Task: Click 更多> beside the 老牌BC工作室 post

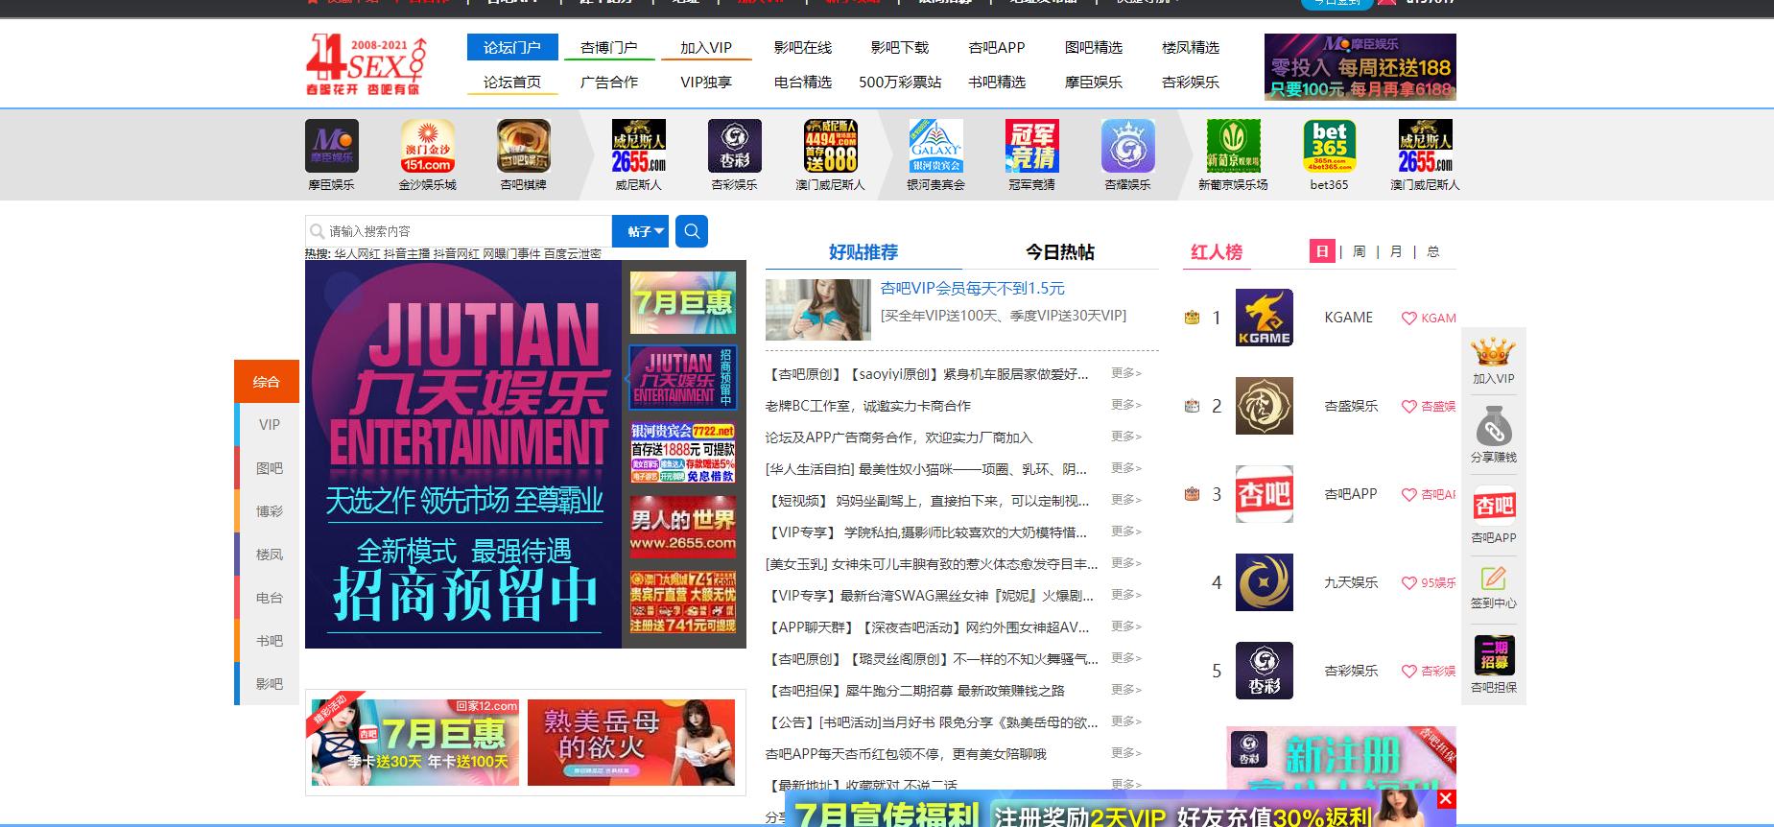Action: point(1126,405)
